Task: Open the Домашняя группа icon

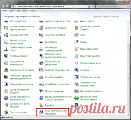Action: tap(6, 35)
